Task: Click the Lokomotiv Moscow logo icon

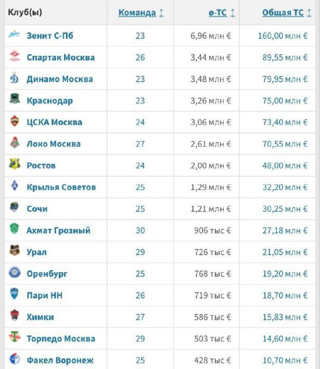Action: click(15, 142)
